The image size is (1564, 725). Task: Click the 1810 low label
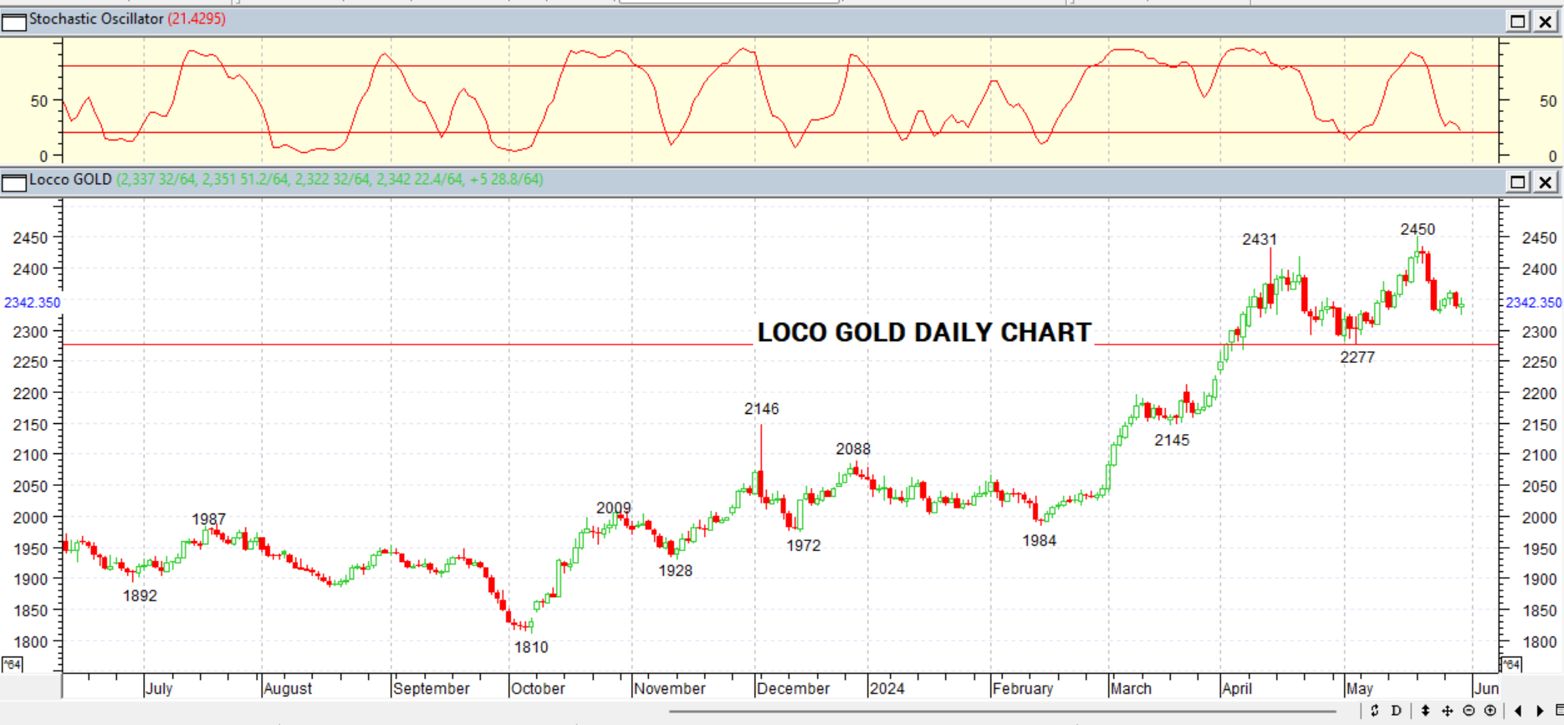(531, 647)
